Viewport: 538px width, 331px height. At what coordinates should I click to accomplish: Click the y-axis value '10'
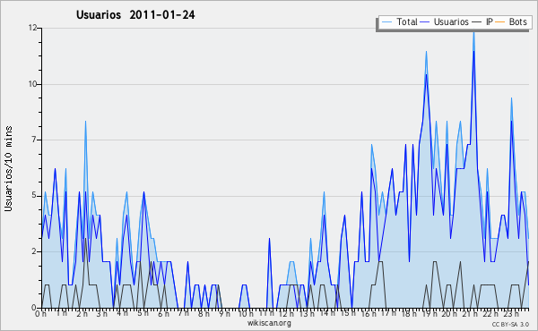coord(32,84)
